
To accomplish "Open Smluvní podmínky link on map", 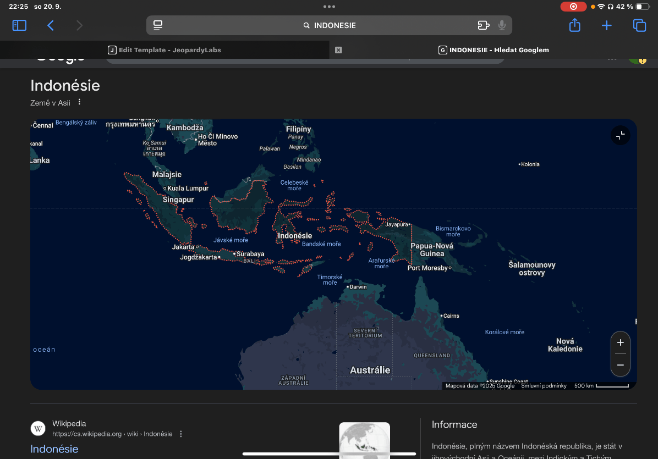I will [544, 386].
